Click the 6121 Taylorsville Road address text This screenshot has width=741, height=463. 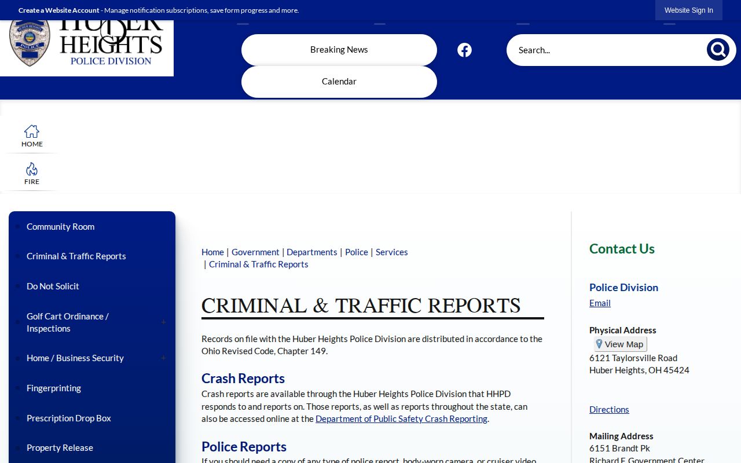[x=633, y=358]
